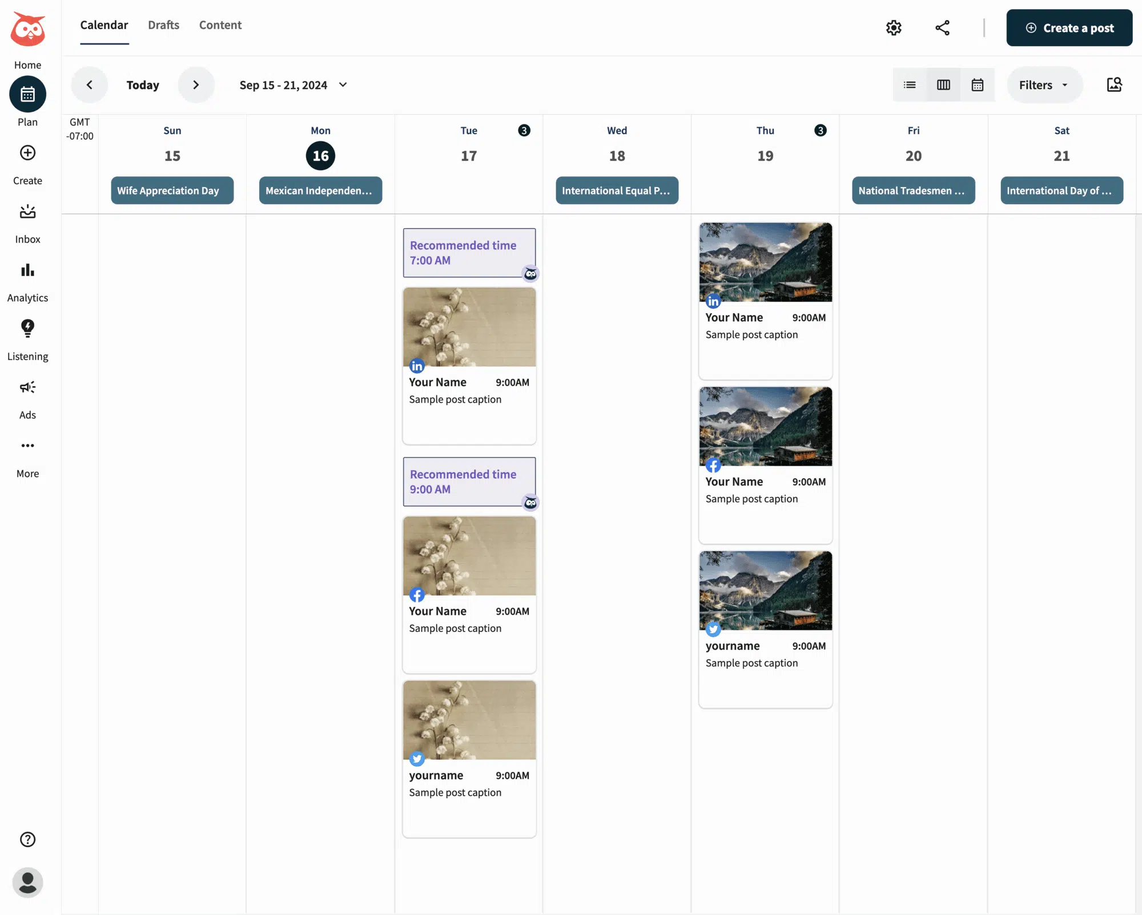The width and height of the screenshot is (1142, 915).
Task: Switch to the Calendar tab
Action: click(x=104, y=25)
